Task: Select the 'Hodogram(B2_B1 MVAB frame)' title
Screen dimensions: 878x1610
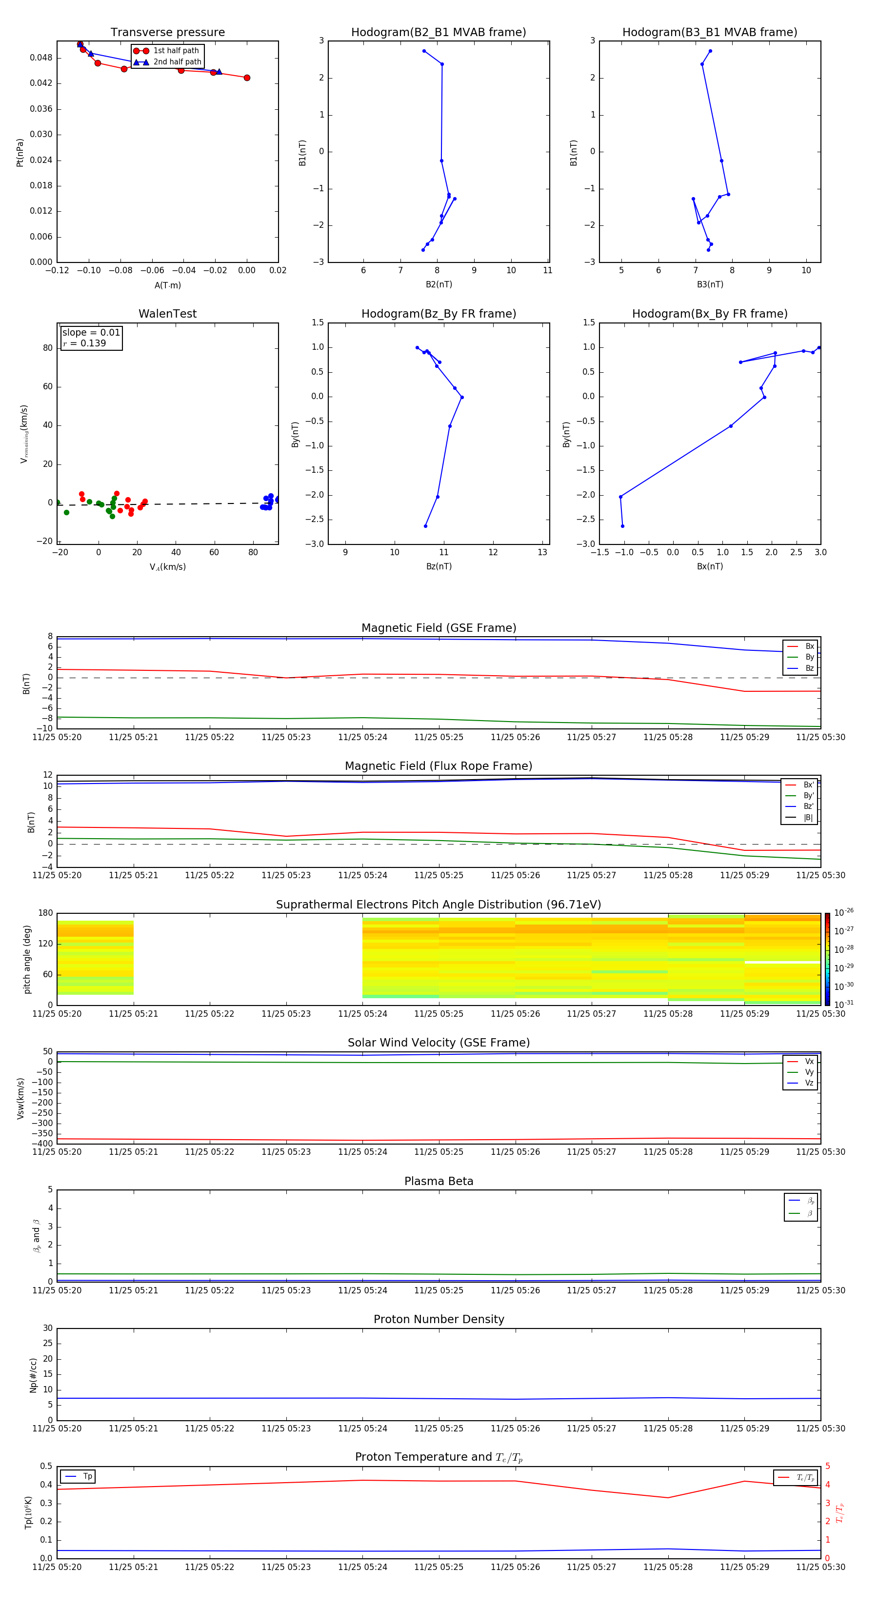Action: click(439, 33)
